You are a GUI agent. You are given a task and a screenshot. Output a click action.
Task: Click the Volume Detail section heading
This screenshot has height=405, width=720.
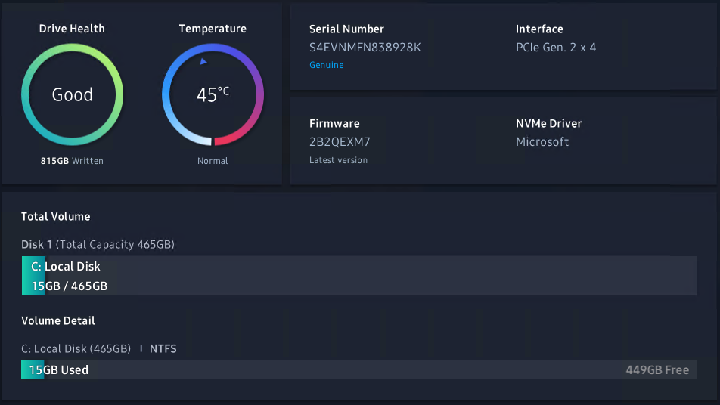pos(57,320)
